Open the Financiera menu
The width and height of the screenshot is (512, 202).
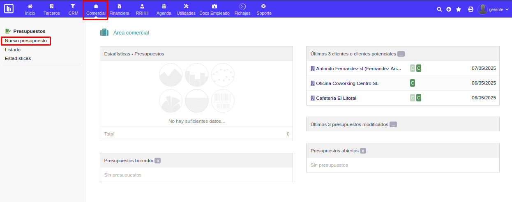[x=119, y=9]
